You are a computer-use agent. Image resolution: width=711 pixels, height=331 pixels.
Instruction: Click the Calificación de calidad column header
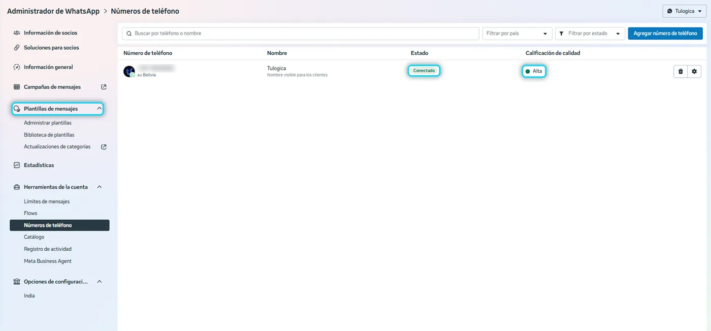[553, 53]
